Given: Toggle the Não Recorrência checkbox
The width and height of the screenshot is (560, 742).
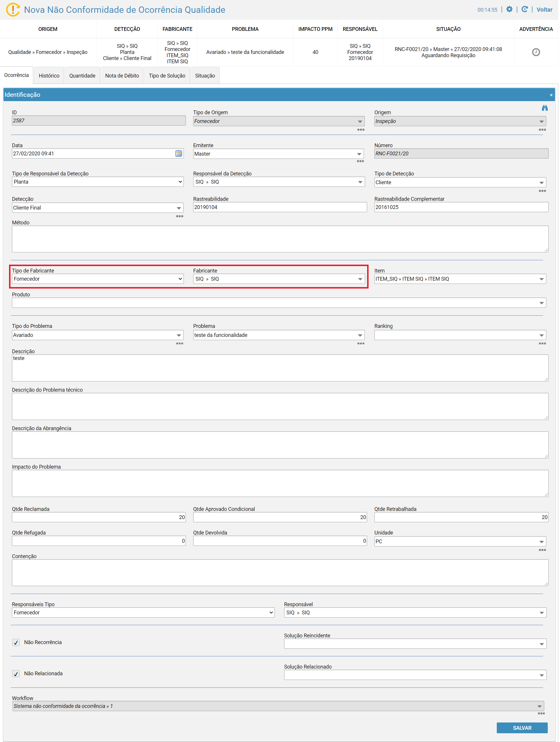Looking at the screenshot, I should [16, 643].
